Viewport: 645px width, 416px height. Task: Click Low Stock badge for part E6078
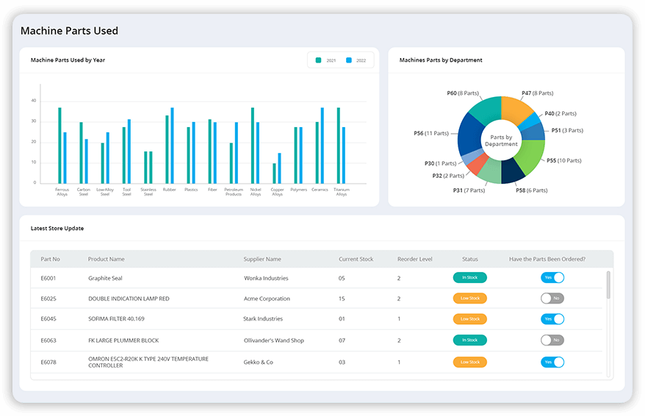tap(469, 362)
